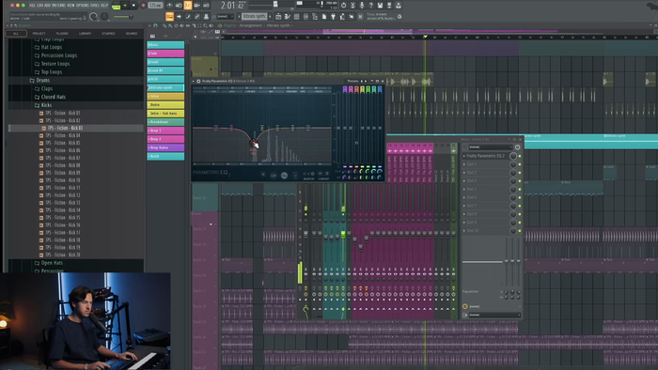Open the PATTERNS menu
Viewport: 658px width, 370px height.
coord(59,6)
